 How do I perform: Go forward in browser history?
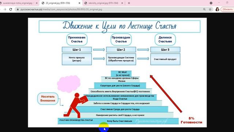5,9
